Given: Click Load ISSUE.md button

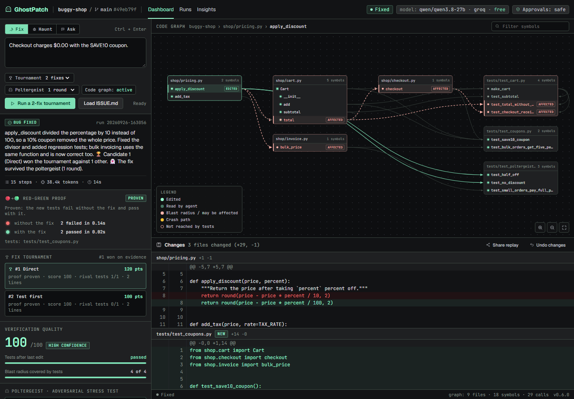Looking at the screenshot, I should pyautogui.click(x=101, y=103).
